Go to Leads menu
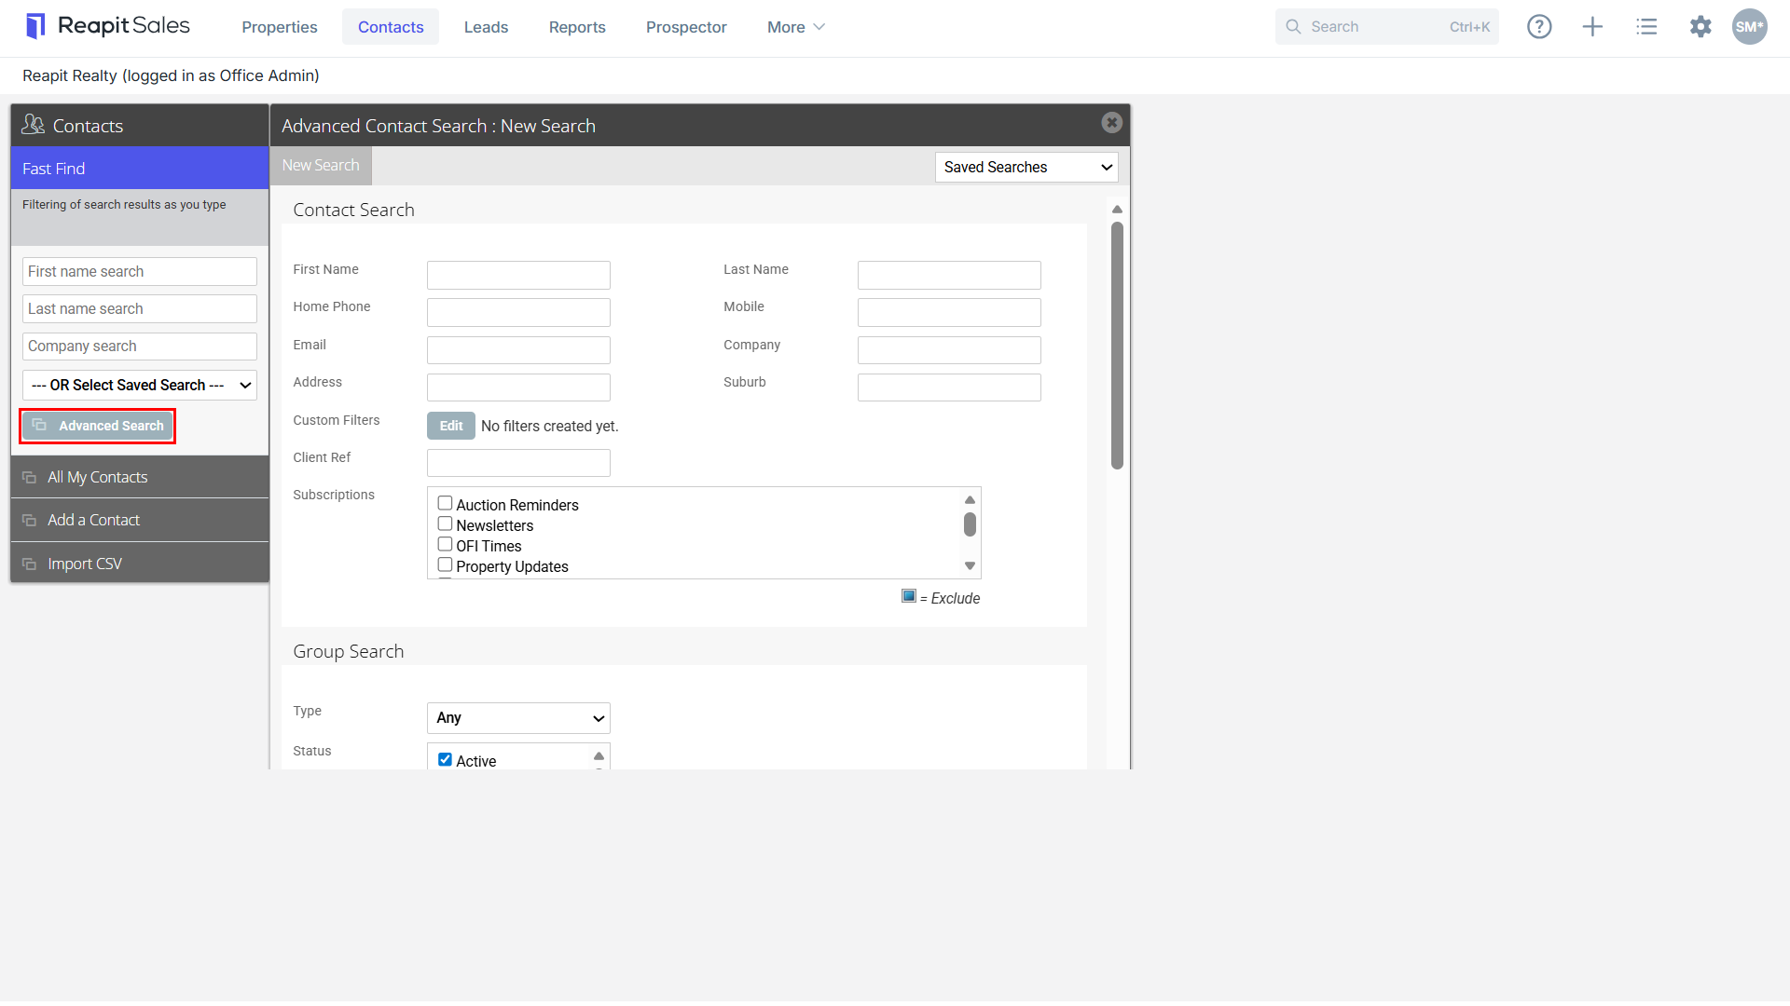Image resolution: width=1790 pixels, height=1006 pixels. pyautogui.click(x=486, y=27)
